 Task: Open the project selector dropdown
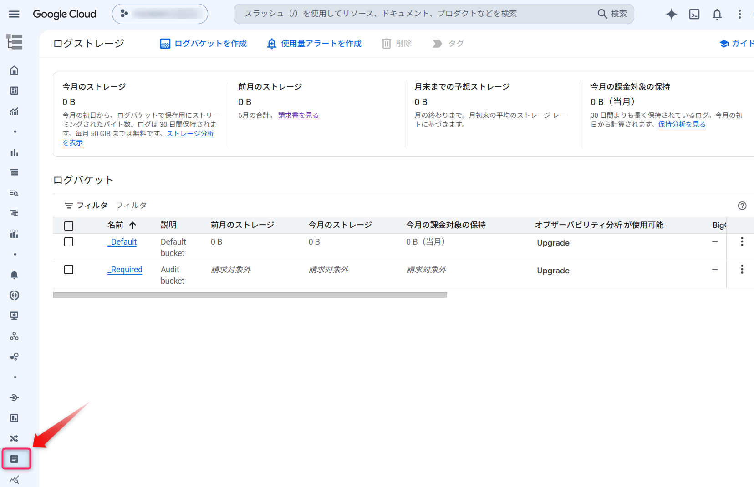tap(160, 14)
